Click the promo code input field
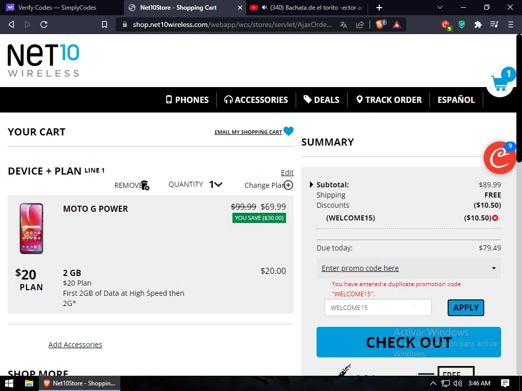522x391 pixels. coord(378,308)
